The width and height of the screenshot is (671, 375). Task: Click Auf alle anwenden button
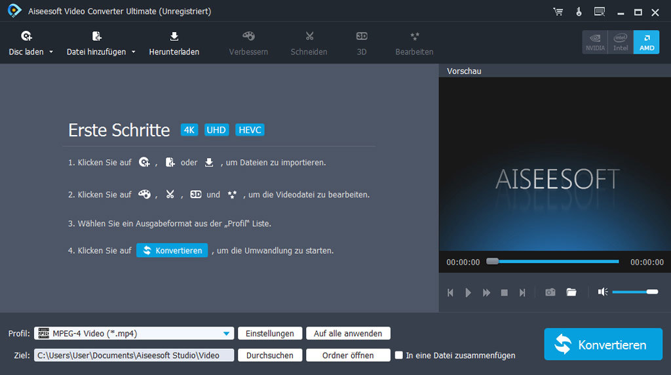pyautogui.click(x=348, y=334)
